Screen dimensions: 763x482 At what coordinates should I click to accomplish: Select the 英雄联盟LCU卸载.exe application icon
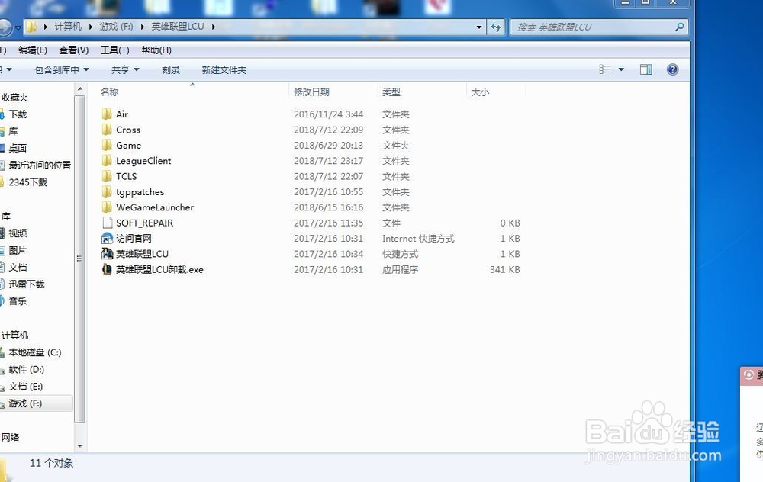[107, 269]
